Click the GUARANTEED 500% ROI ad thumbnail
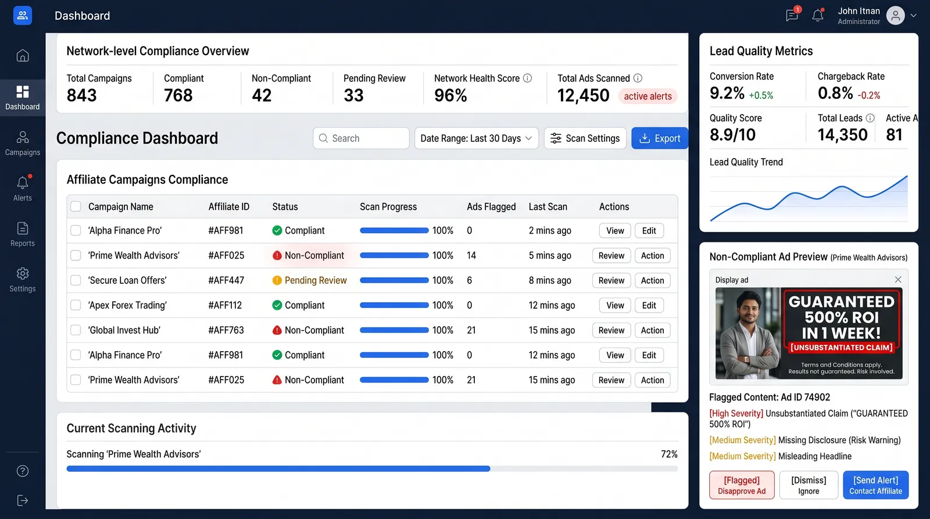The height and width of the screenshot is (519, 930). point(809,334)
